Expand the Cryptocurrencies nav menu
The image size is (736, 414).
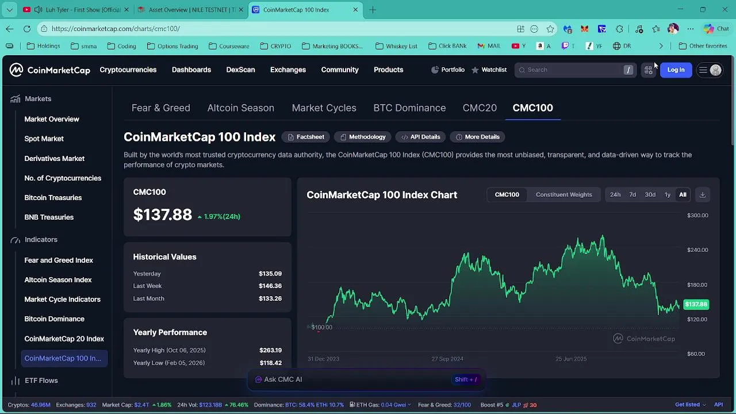point(128,70)
